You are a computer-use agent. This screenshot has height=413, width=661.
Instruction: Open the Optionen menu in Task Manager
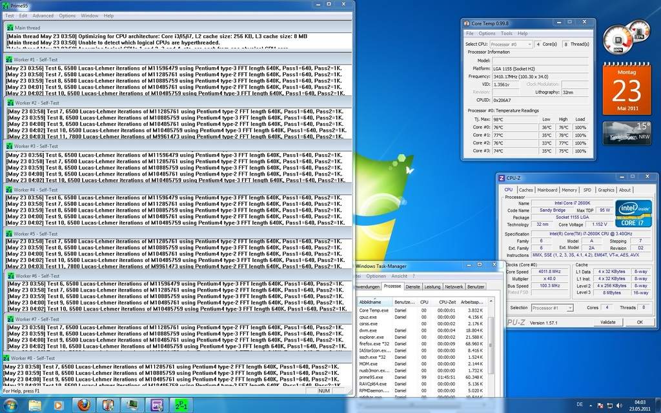[x=376, y=276]
